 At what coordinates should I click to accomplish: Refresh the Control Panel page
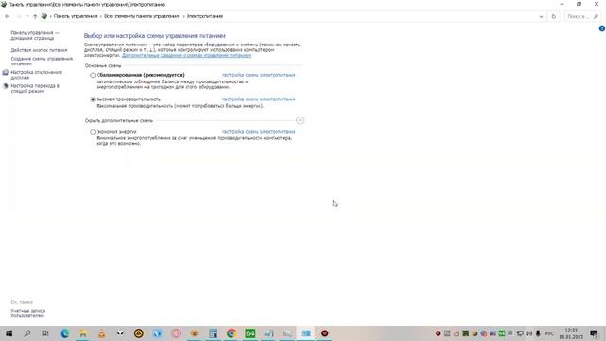[553, 16]
